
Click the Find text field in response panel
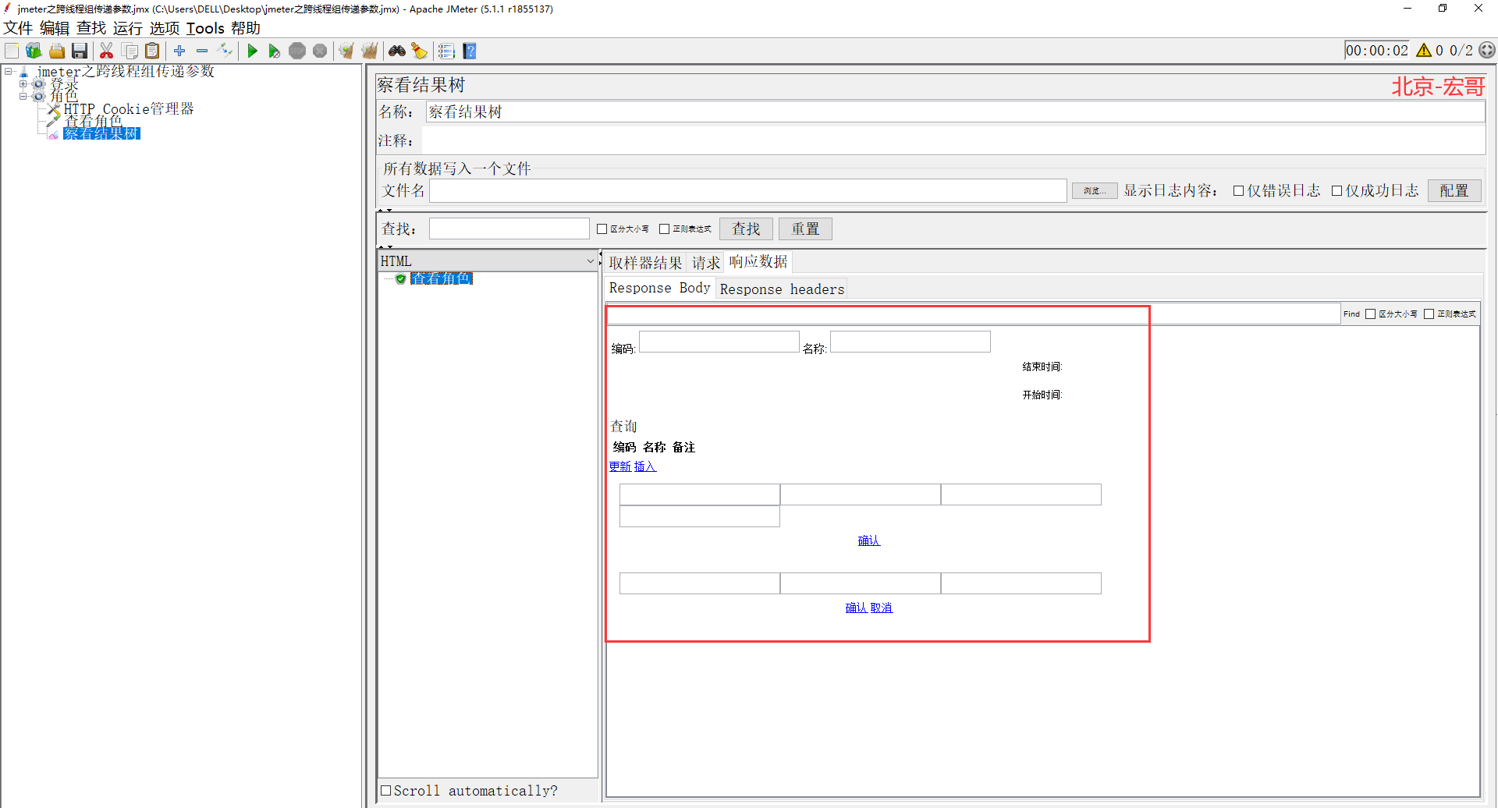click(974, 314)
